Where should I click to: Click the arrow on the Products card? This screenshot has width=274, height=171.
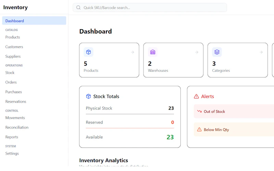pyautogui.click(x=133, y=52)
